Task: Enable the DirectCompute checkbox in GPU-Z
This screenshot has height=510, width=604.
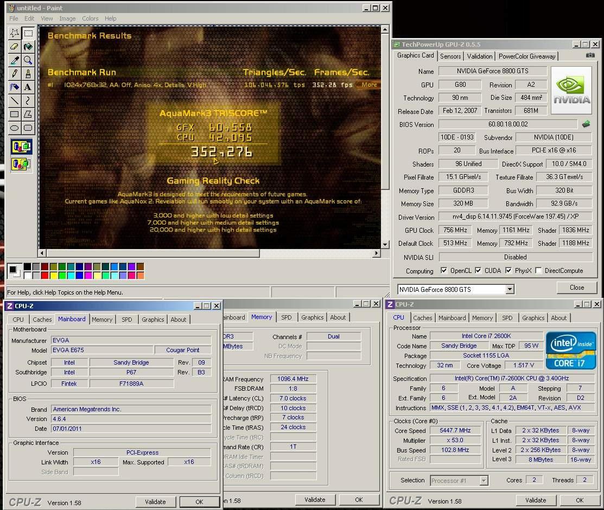Action: [538, 270]
